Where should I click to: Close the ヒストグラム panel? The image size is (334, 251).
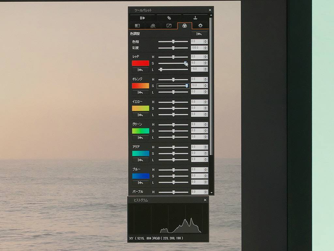coord(205,200)
